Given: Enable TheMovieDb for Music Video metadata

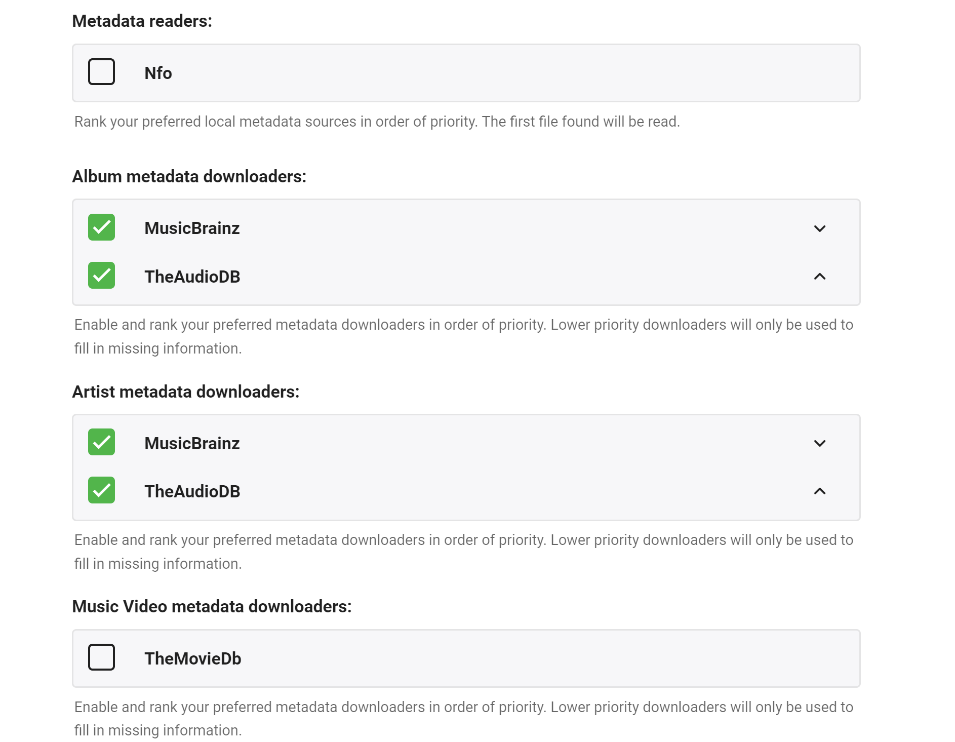Looking at the screenshot, I should (x=101, y=657).
